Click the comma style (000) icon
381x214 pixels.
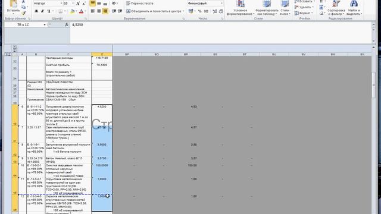(x=206, y=11)
